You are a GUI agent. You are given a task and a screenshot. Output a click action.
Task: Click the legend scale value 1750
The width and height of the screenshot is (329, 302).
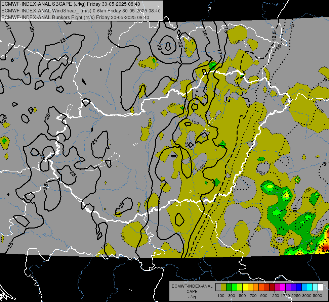[285, 296]
